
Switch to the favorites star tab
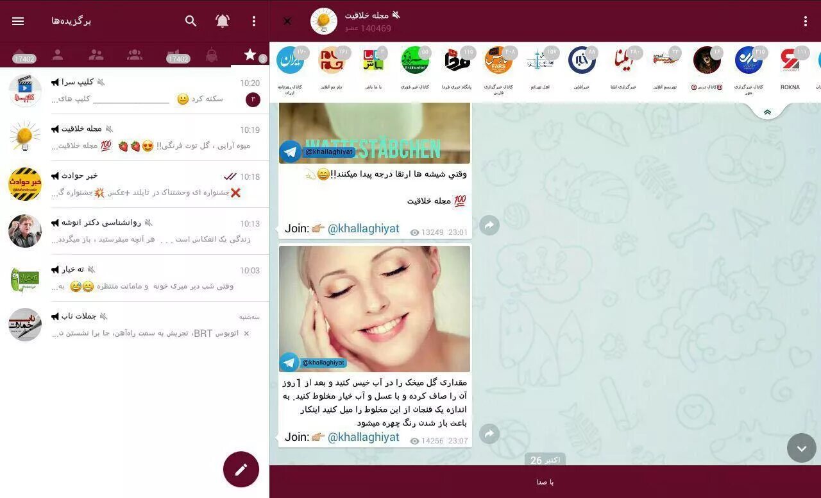pos(251,55)
